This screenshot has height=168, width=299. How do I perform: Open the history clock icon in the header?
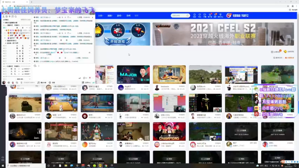[194, 15]
